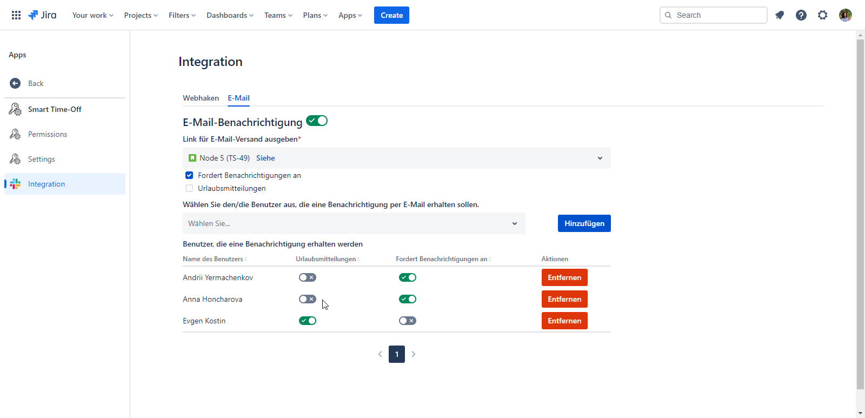The image size is (865, 418).
Task: Expand the Node 5 (TS-49) dropdown
Action: (600, 158)
